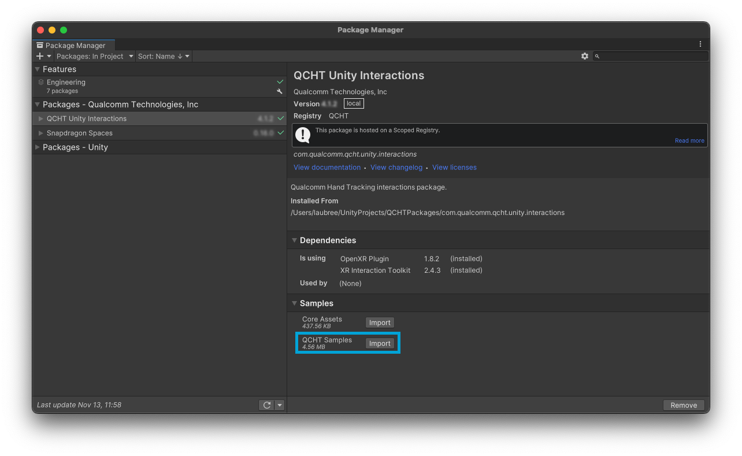
Task: Click the plus add package icon
Action: [x=40, y=56]
